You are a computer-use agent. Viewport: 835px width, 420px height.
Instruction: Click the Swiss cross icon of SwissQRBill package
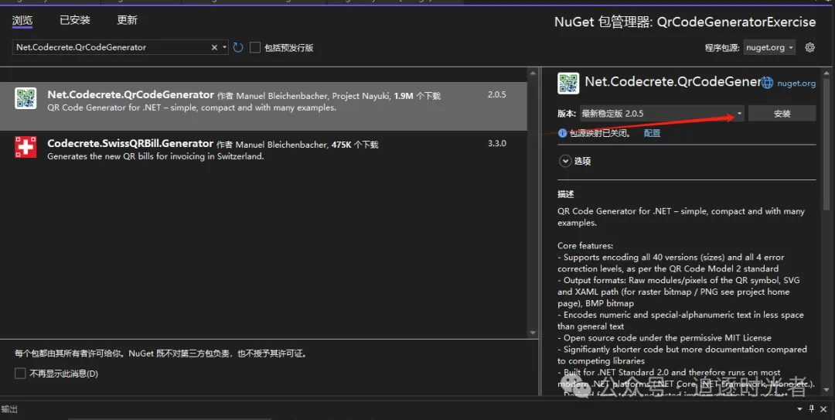[x=26, y=148]
